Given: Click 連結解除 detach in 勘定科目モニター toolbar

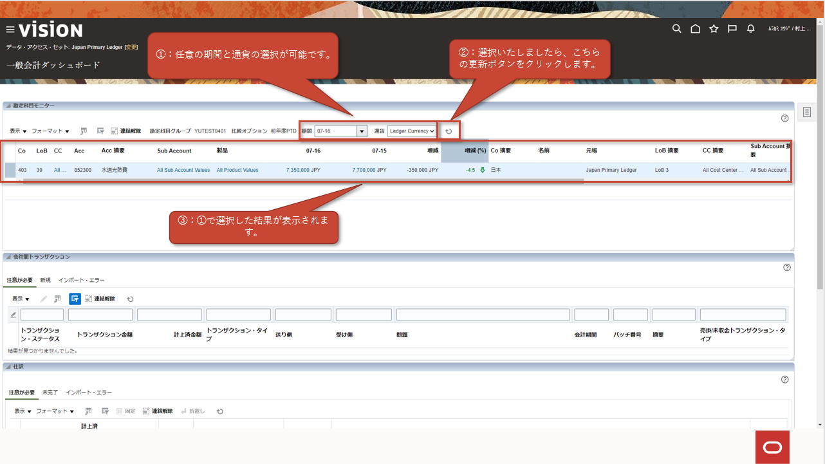Looking at the screenshot, I should pos(125,131).
